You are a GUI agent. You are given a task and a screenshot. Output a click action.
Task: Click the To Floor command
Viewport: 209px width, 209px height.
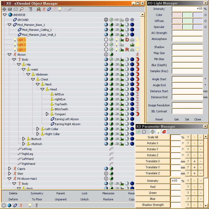[37, 199]
